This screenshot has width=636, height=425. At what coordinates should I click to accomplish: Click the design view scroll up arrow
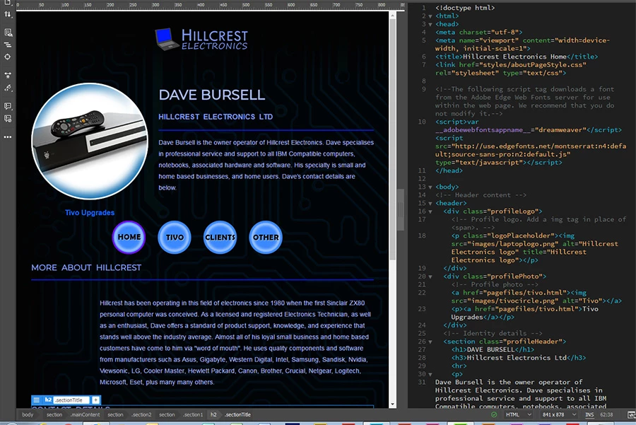(392, 15)
